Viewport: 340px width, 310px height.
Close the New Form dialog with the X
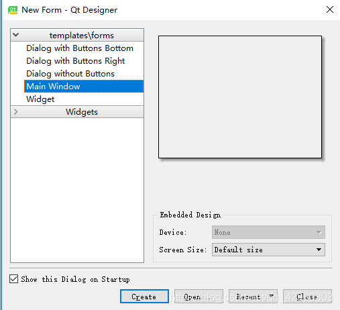(x=330, y=9)
